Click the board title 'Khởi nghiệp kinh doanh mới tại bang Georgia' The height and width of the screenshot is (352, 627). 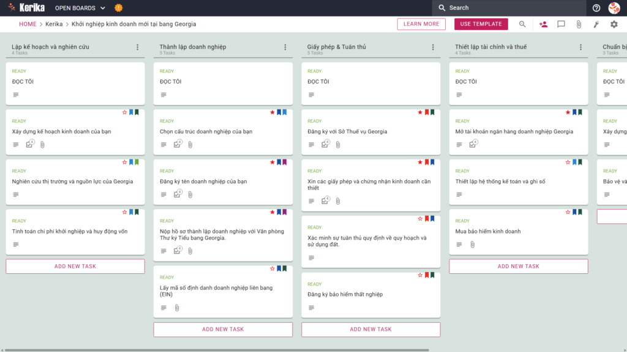[x=133, y=24]
